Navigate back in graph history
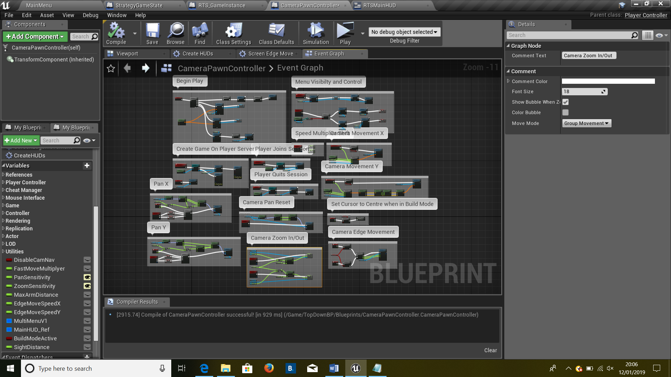The image size is (671, 377). 127,68
